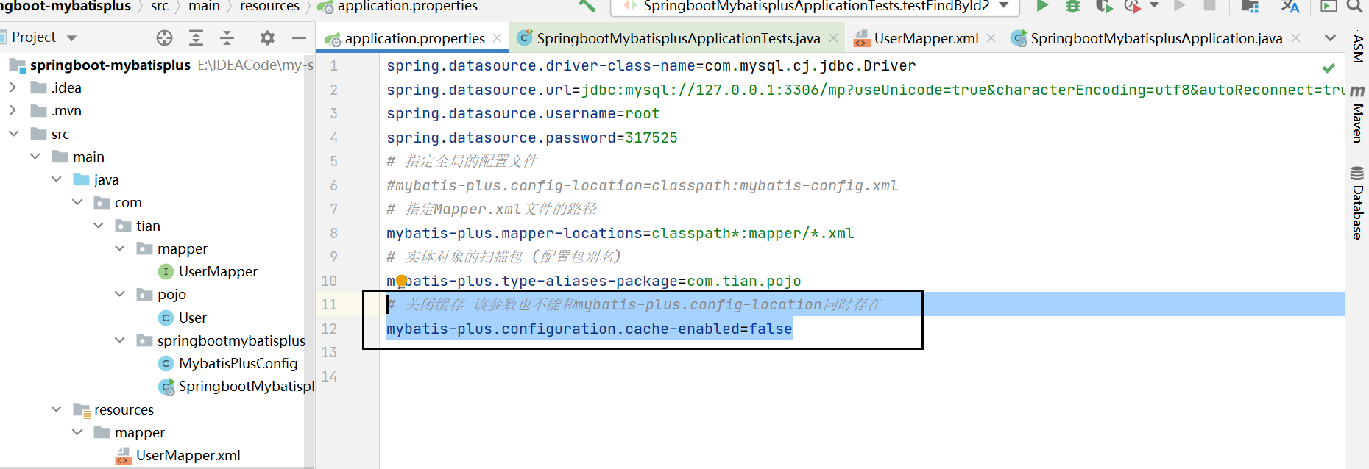Click line number 8 in gutter
This screenshot has width=1369, height=469.
(333, 233)
